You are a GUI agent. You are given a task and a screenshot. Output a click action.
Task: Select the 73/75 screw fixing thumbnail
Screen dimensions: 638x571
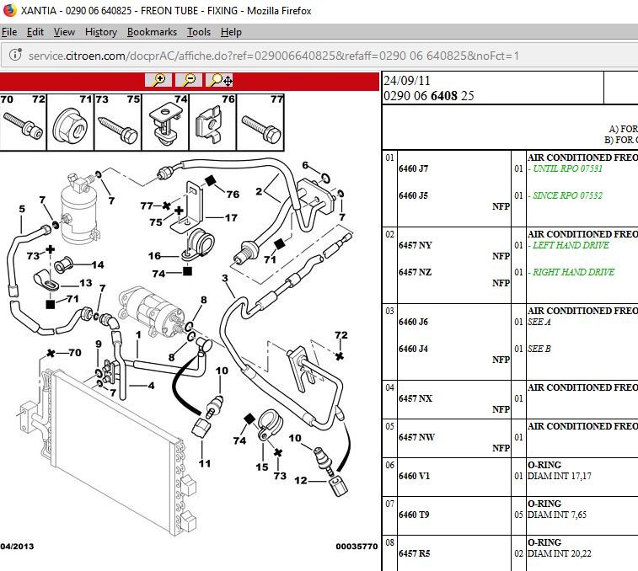click(118, 122)
